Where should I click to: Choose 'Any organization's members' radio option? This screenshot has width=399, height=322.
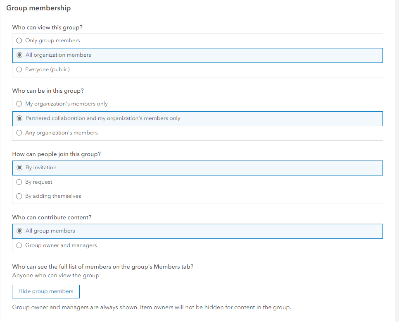(x=19, y=133)
